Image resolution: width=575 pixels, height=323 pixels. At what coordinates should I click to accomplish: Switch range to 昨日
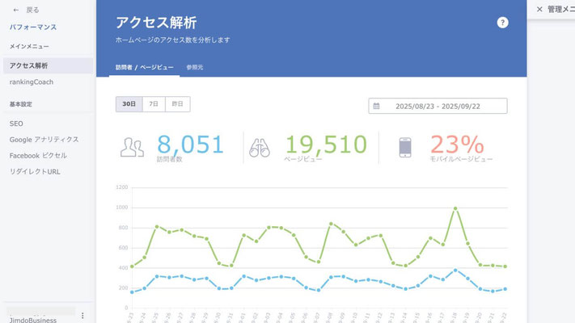point(177,104)
